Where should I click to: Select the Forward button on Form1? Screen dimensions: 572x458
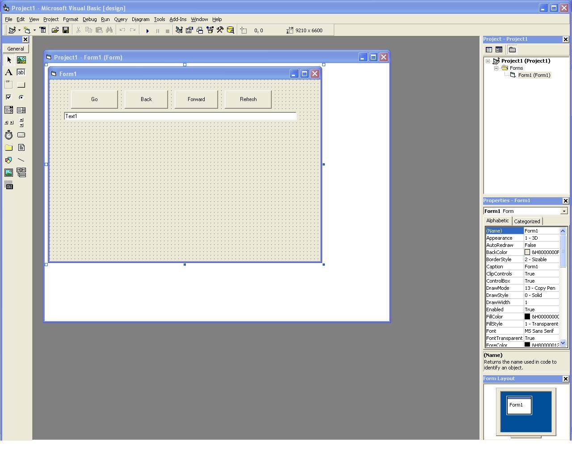pos(196,99)
